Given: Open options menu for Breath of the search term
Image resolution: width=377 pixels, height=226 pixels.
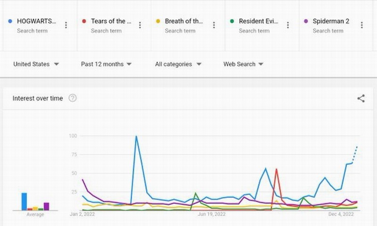Looking at the screenshot, I should tap(214, 25).
